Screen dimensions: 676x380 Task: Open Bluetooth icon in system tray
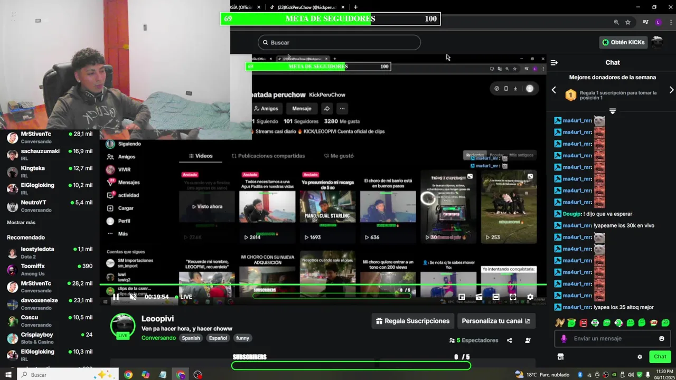[580, 375]
